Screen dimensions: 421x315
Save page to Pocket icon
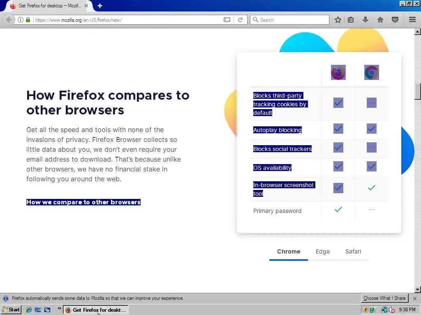tap(395, 20)
